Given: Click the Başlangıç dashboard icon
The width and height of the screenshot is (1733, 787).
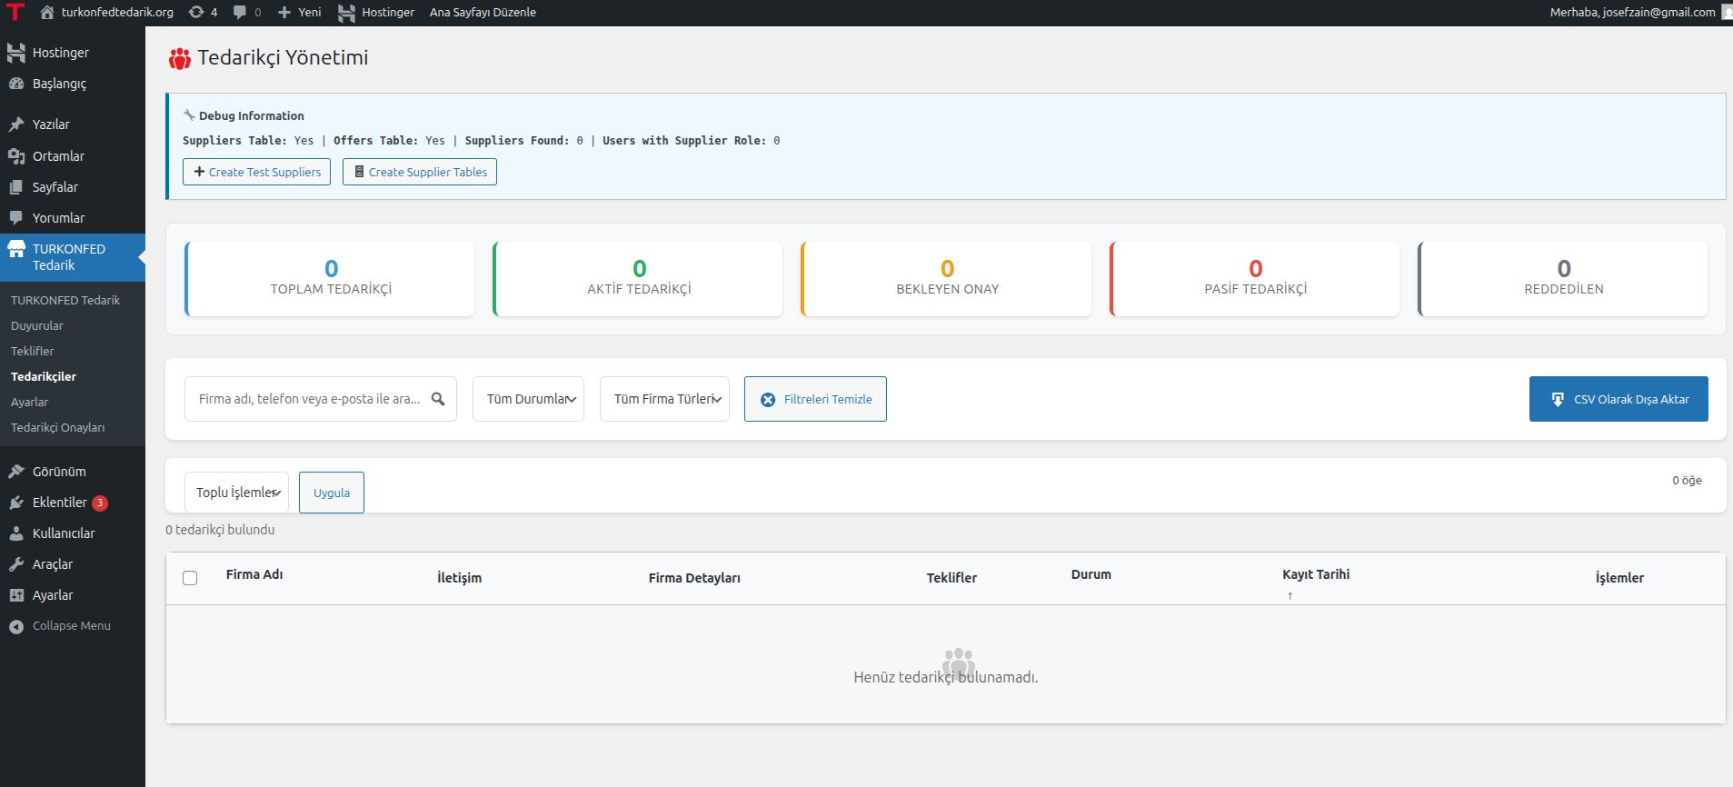Looking at the screenshot, I should pos(16,84).
